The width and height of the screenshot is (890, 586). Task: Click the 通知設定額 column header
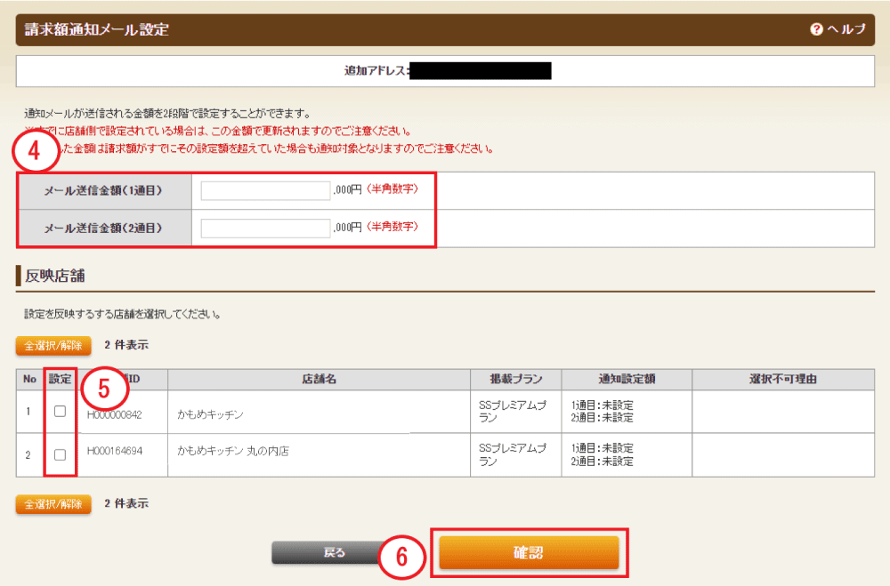tap(627, 379)
